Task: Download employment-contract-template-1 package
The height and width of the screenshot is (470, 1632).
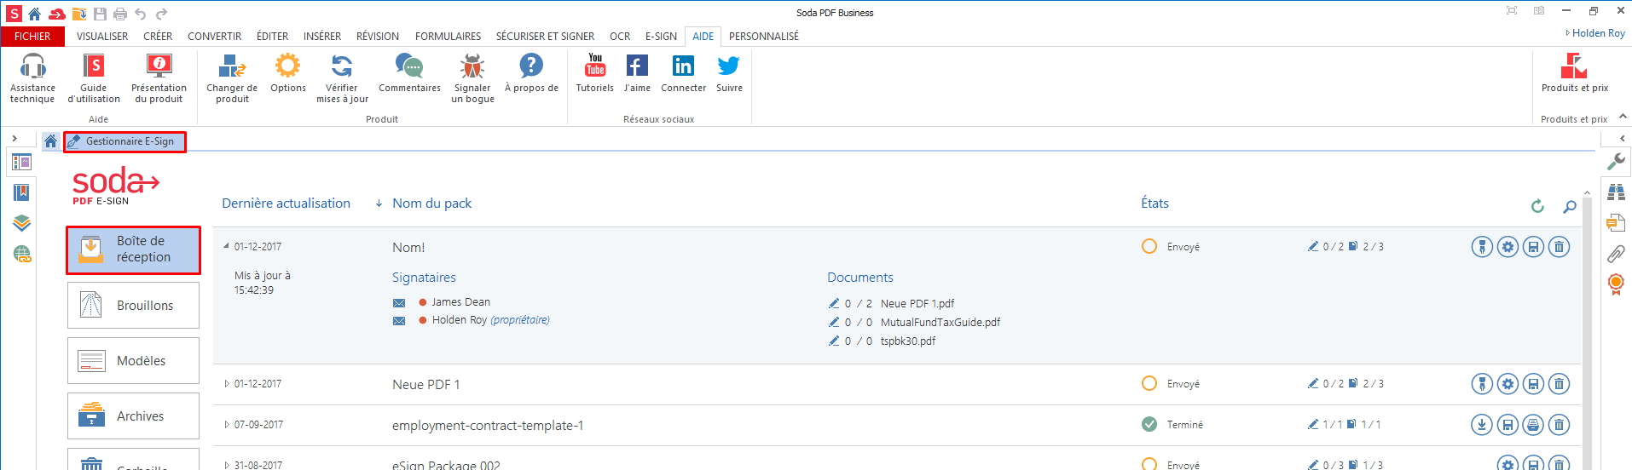Action: [1482, 425]
